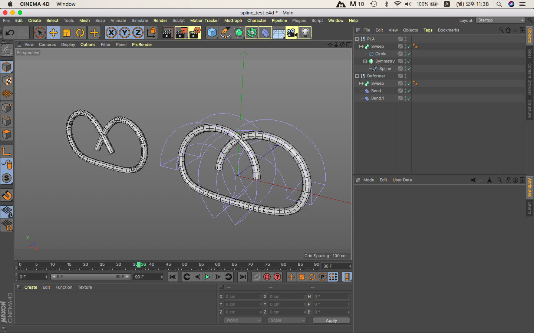Image resolution: width=534 pixels, height=333 pixels.
Task: Open the deformer Bend icon in toolbar
Action: (266, 33)
